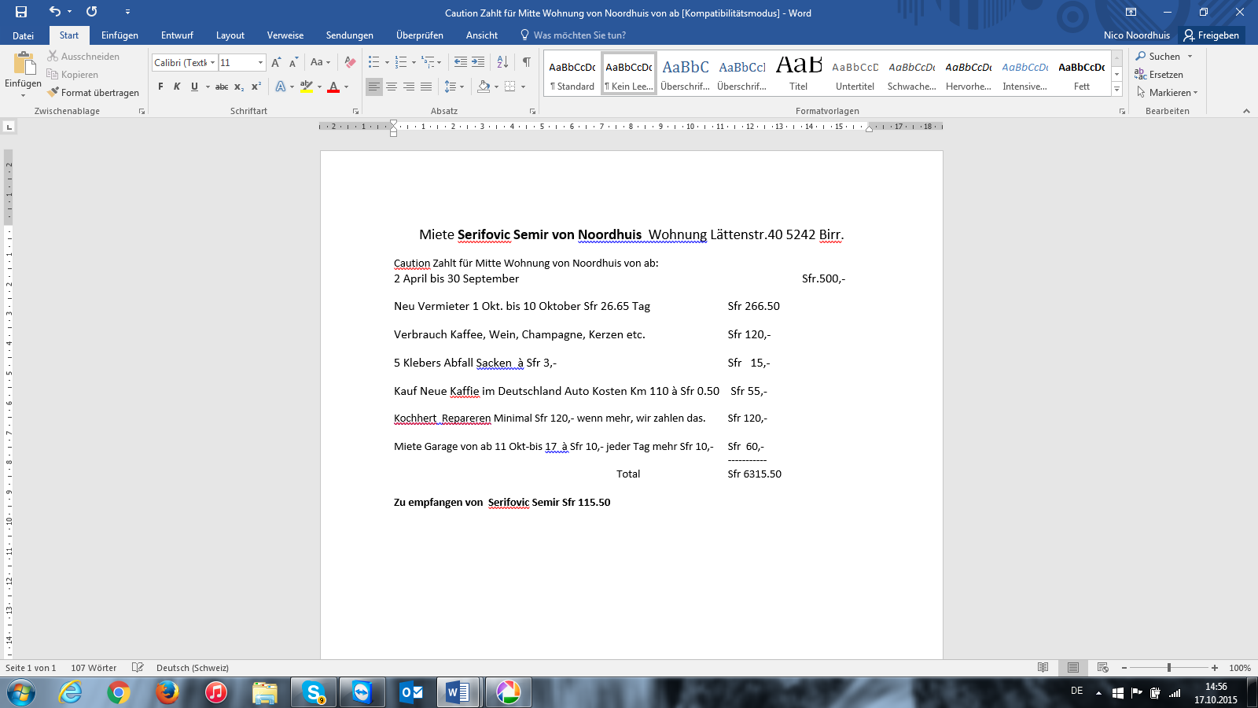Toggle paragraph marks display
The width and height of the screenshot is (1258, 708).
click(526, 62)
